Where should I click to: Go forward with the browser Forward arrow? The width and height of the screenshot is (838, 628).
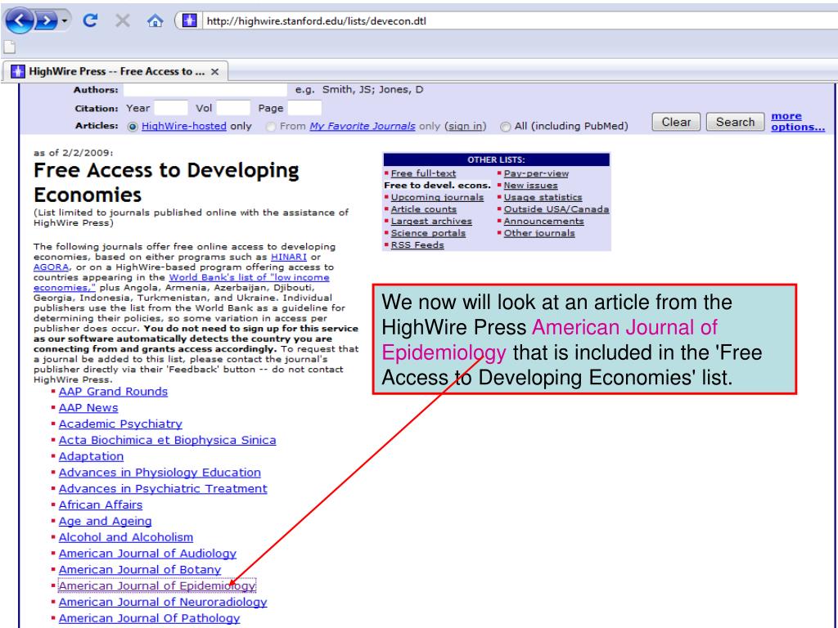click(47, 20)
